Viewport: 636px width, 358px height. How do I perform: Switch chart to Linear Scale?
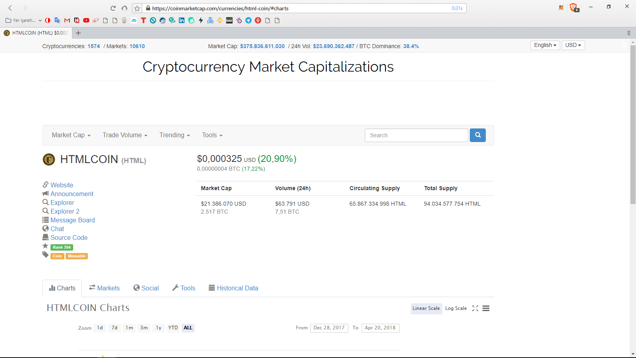(x=426, y=308)
